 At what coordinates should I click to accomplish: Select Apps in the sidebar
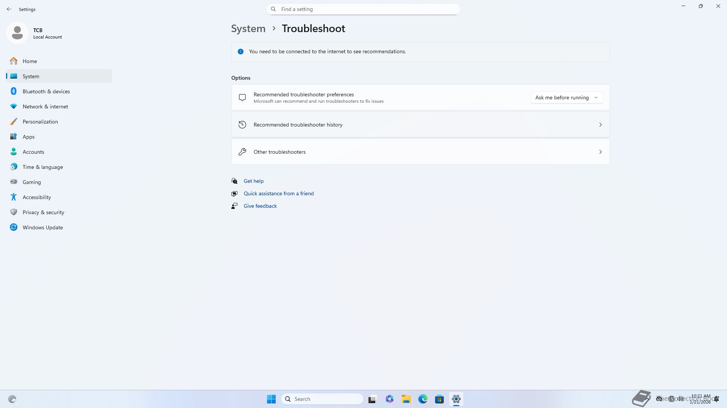coord(28,137)
